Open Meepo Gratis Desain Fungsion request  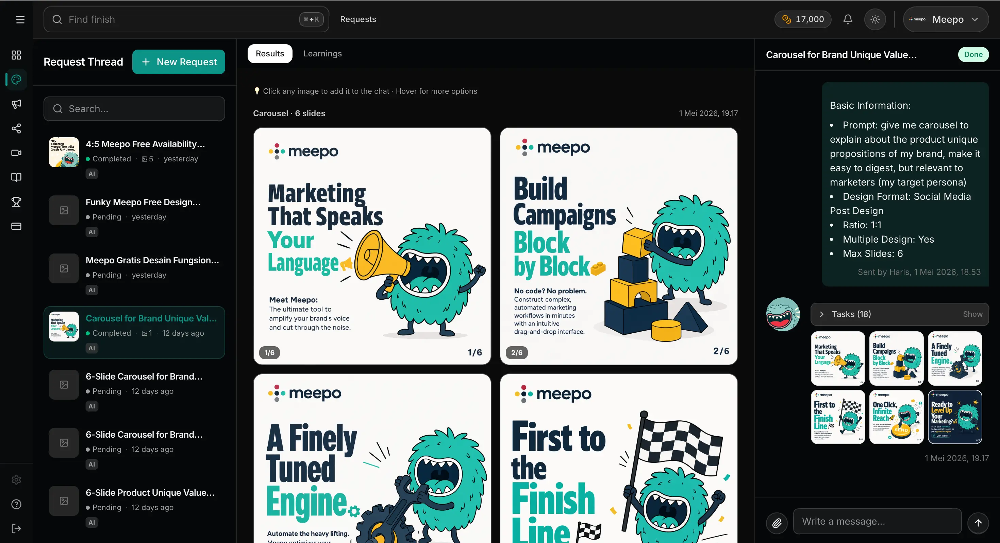(x=134, y=274)
